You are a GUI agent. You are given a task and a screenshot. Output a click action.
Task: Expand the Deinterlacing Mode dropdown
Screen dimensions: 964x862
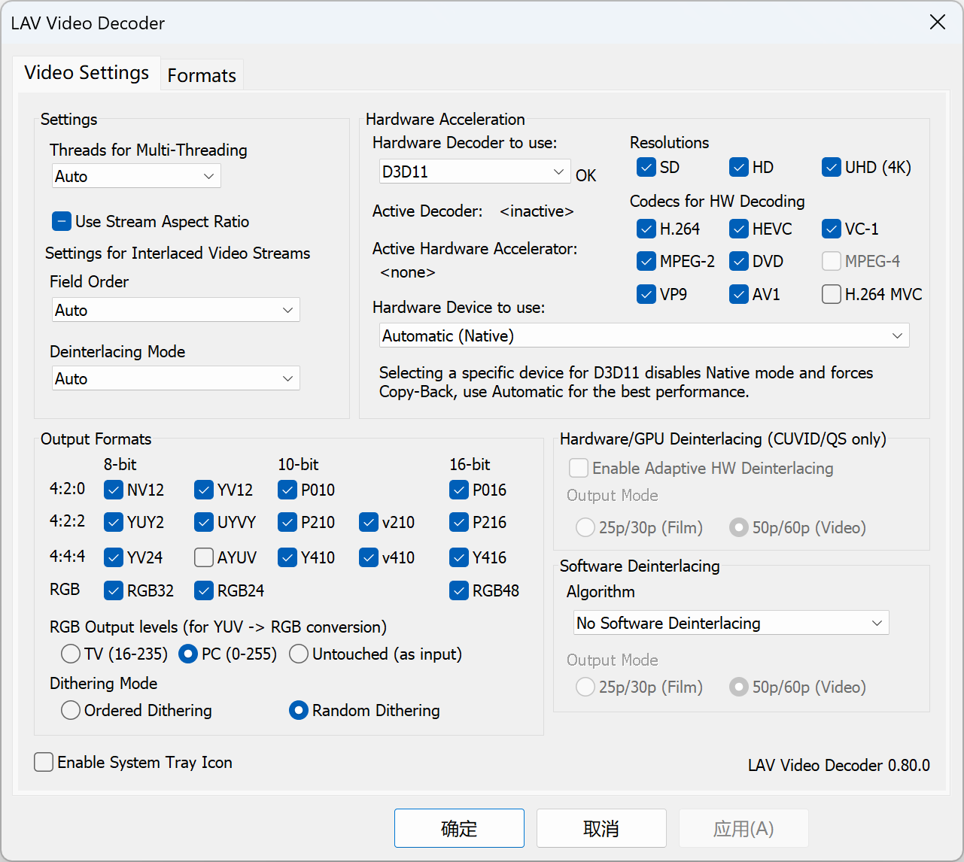[x=175, y=378]
